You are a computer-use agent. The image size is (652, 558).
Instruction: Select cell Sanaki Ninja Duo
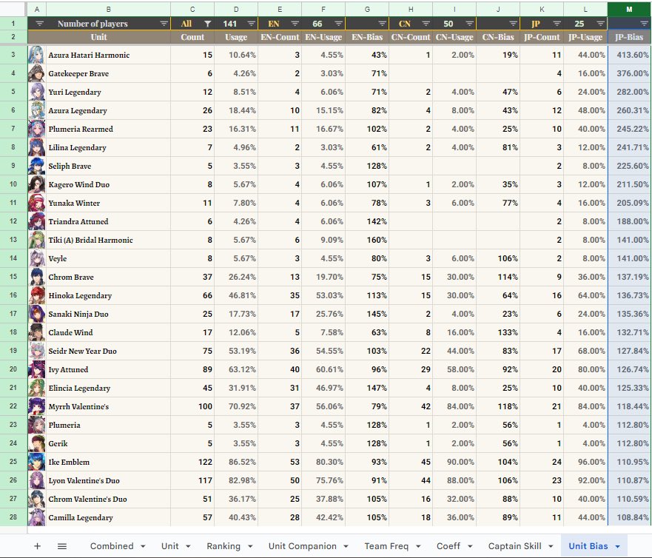click(x=108, y=314)
